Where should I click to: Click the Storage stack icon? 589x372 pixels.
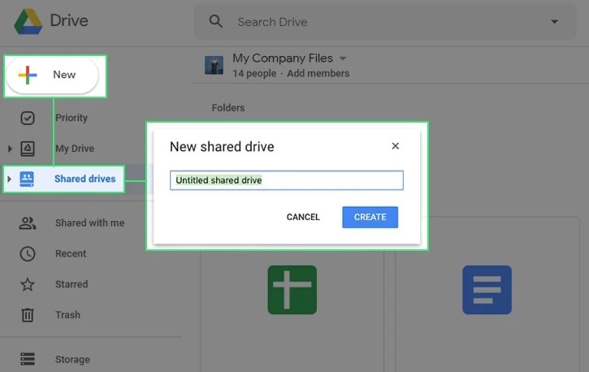click(x=28, y=359)
